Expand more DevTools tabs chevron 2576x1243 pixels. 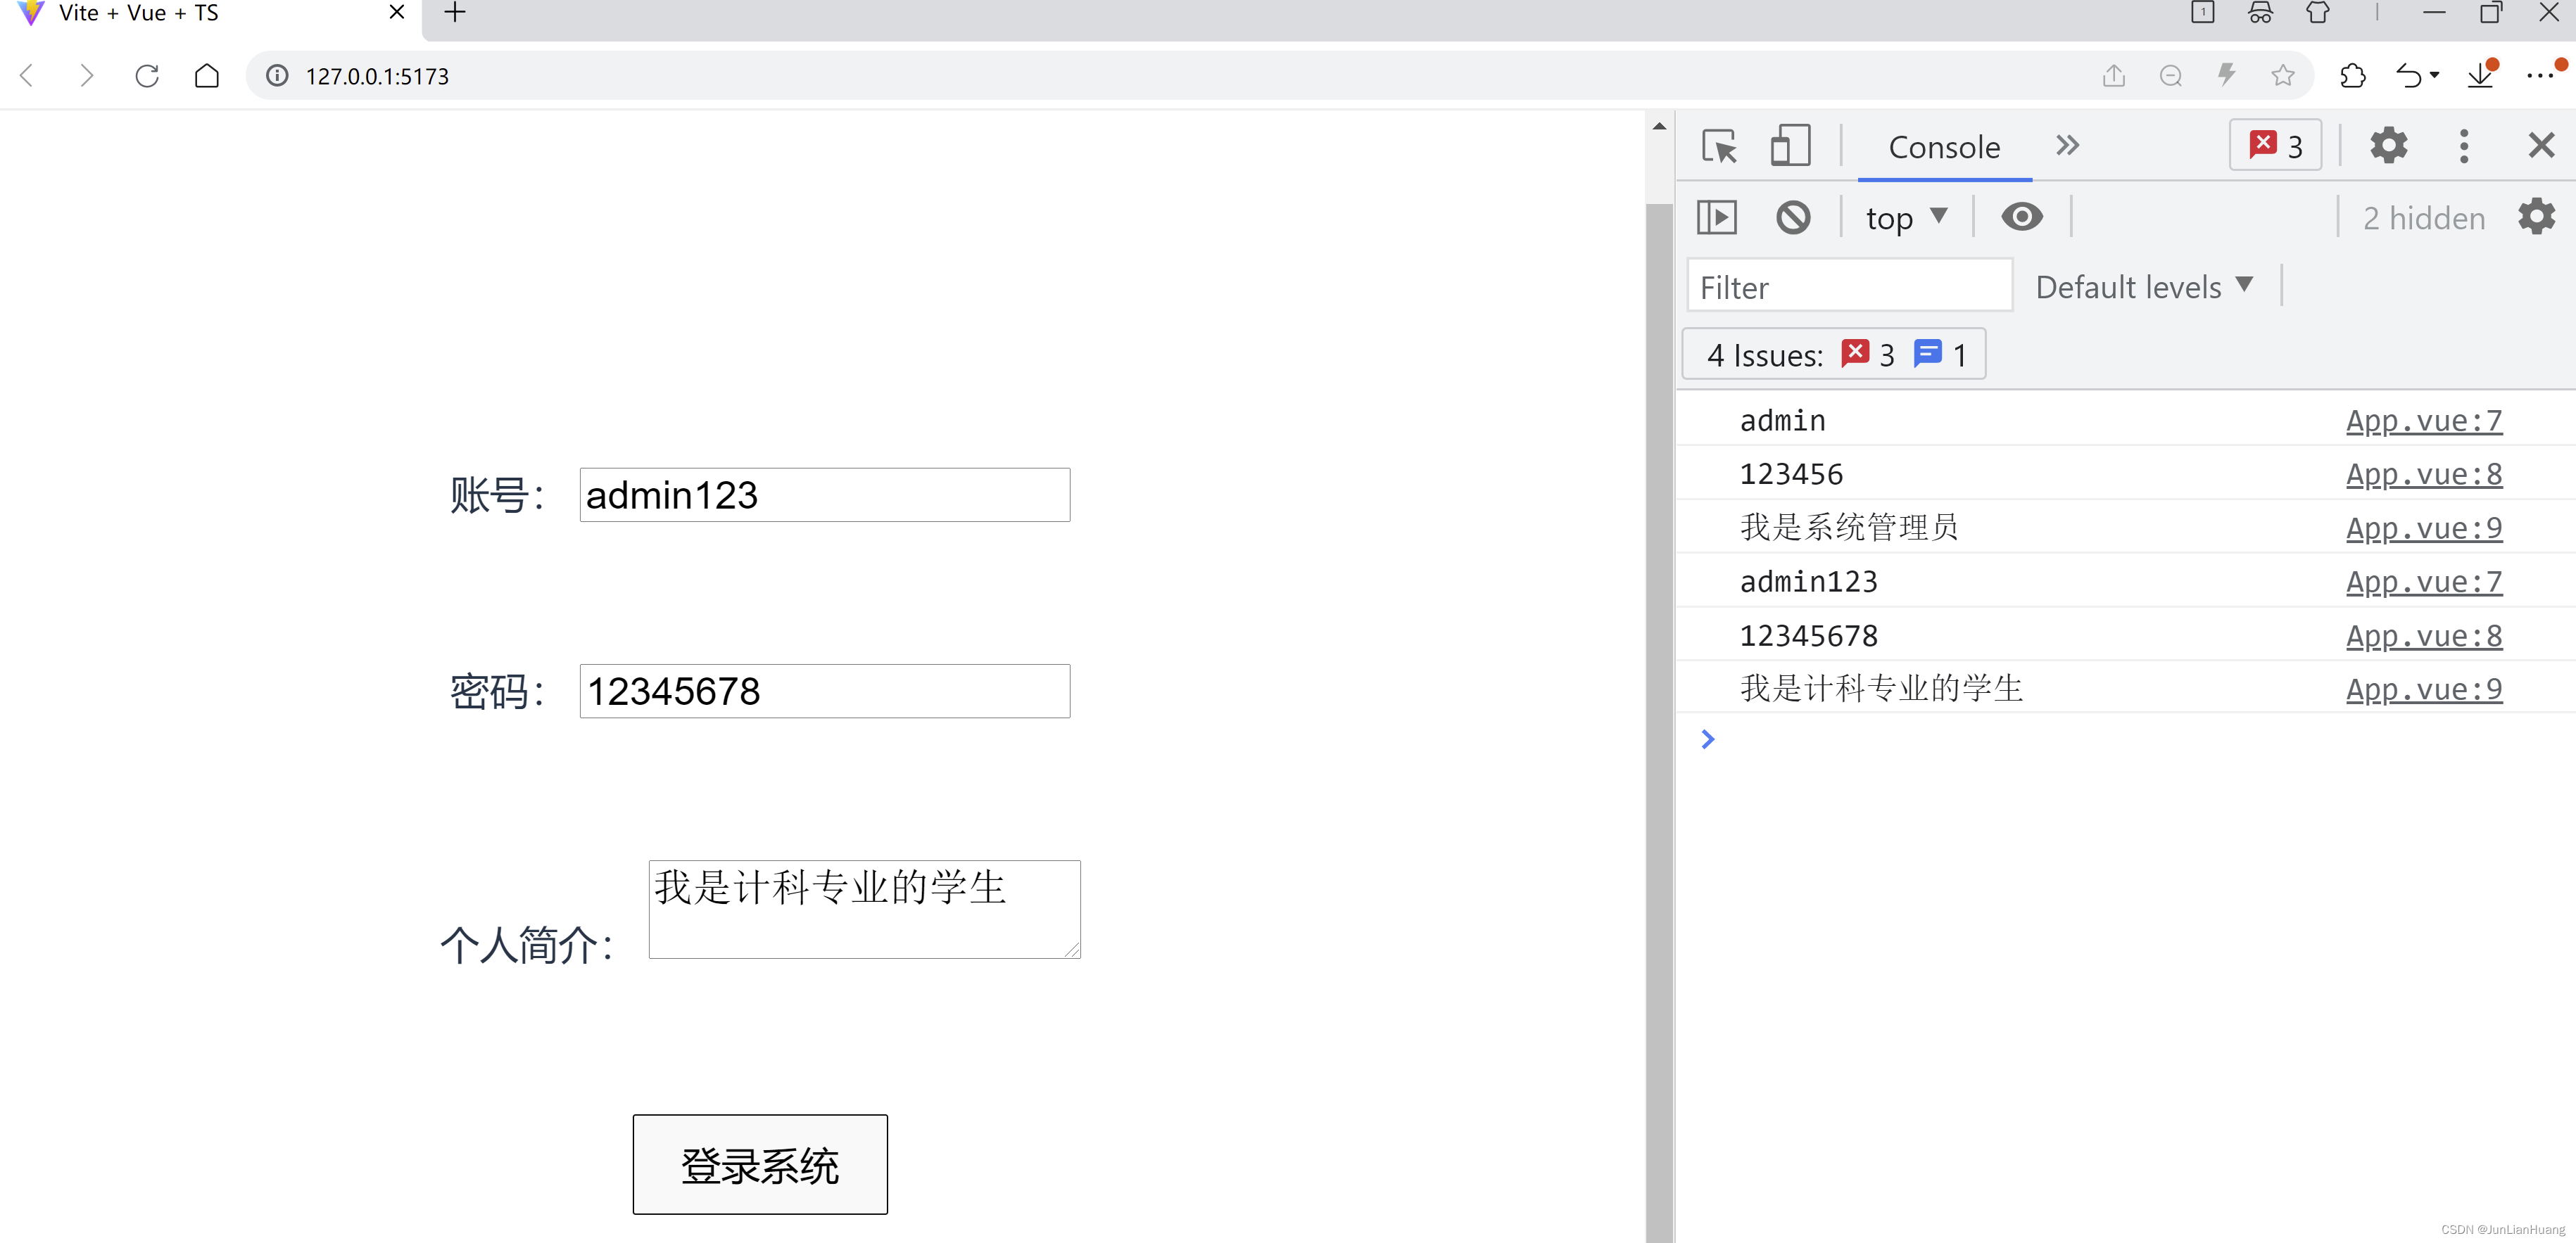coord(2067,146)
